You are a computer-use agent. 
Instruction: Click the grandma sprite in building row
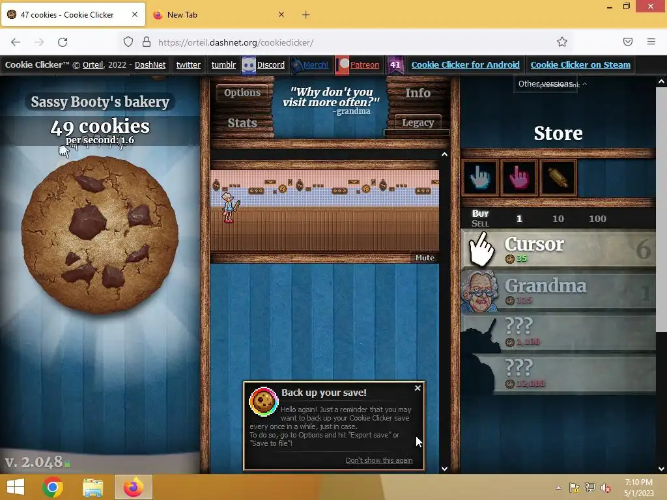point(229,207)
